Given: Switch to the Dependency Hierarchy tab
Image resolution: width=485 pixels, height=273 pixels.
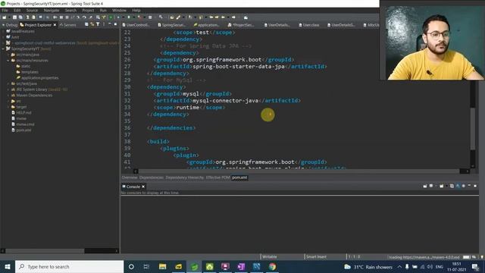Looking at the screenshot, I should point(184,177).
